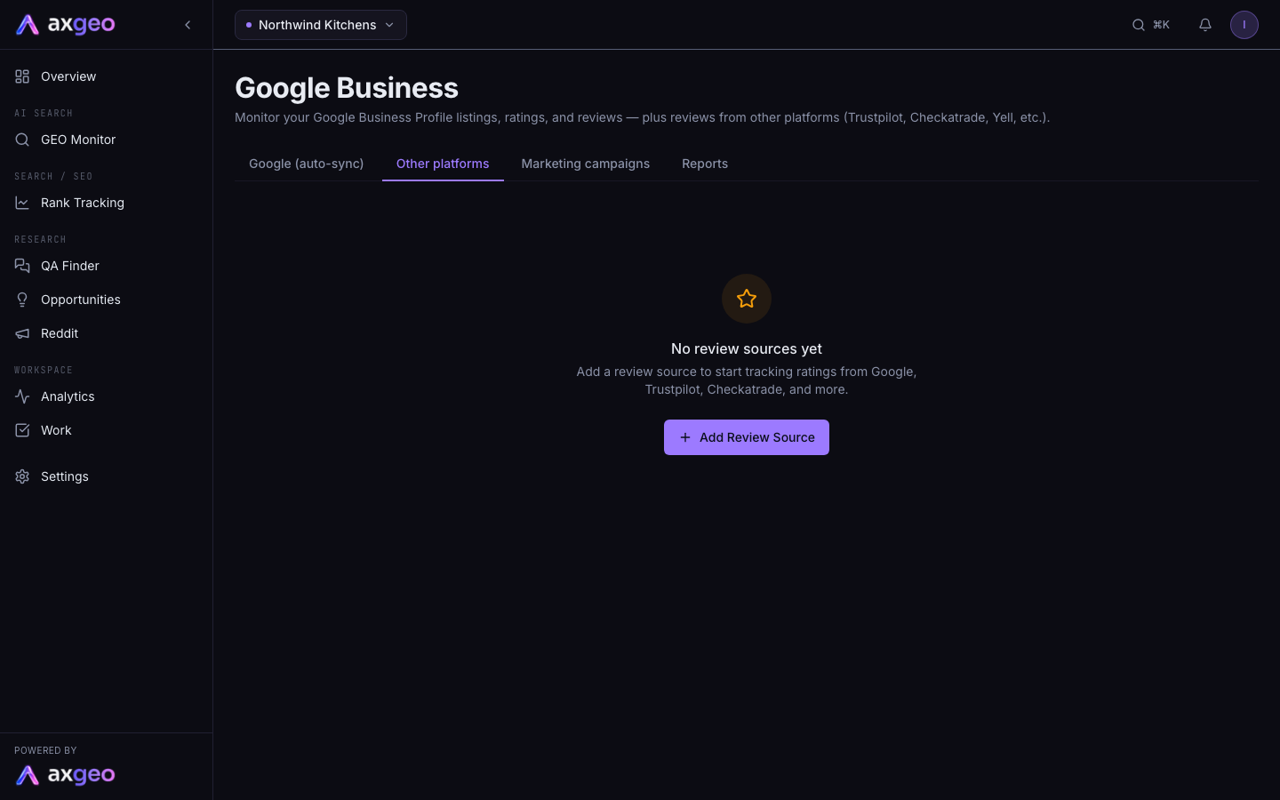The image size is (1280, 800).
Task: Go to the Reports tab
Action: click(705, 164)
